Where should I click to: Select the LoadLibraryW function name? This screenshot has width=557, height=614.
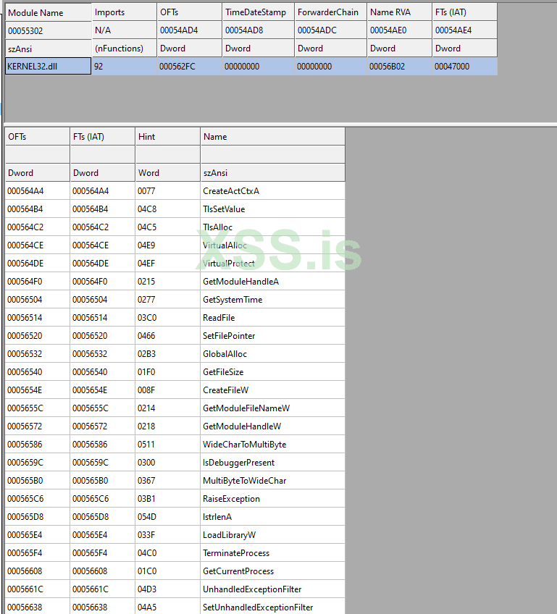[x=229, y=535]
